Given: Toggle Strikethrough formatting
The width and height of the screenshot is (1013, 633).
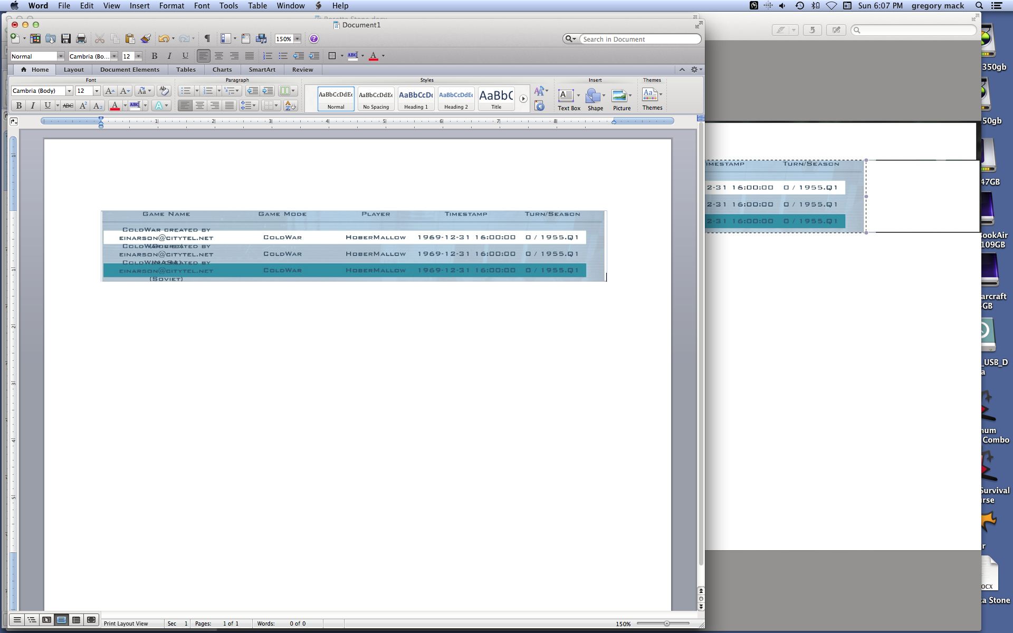Looking at the screenshot, I should (x=68, y=105).
